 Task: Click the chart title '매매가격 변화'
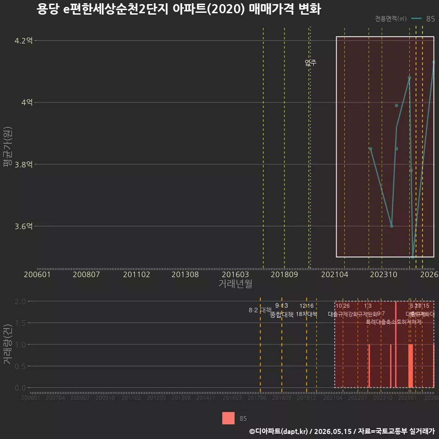tap(284, 9)
